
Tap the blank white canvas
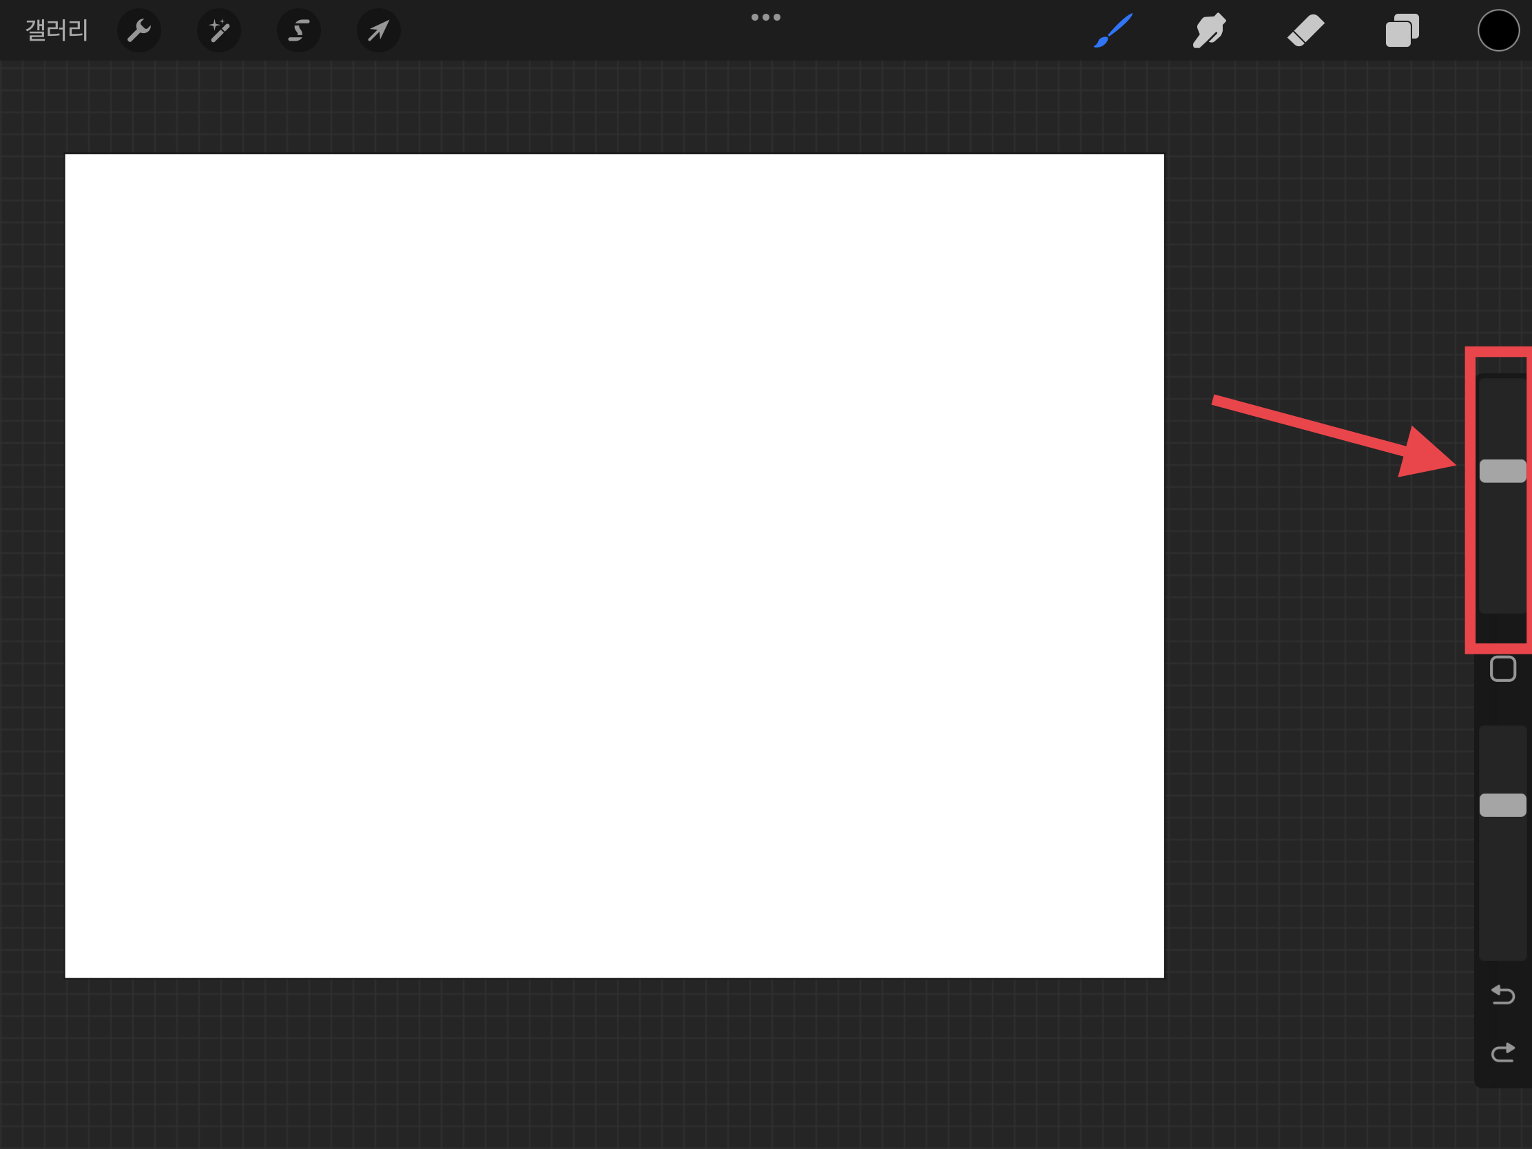coord(614,565)
